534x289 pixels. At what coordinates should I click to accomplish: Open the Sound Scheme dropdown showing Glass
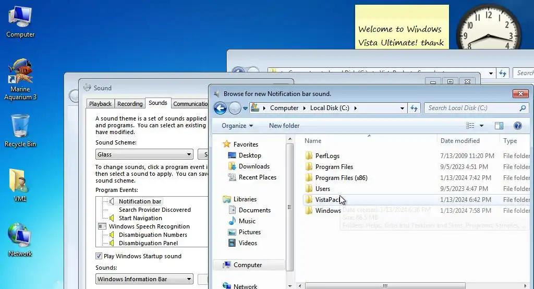point(144,154)
